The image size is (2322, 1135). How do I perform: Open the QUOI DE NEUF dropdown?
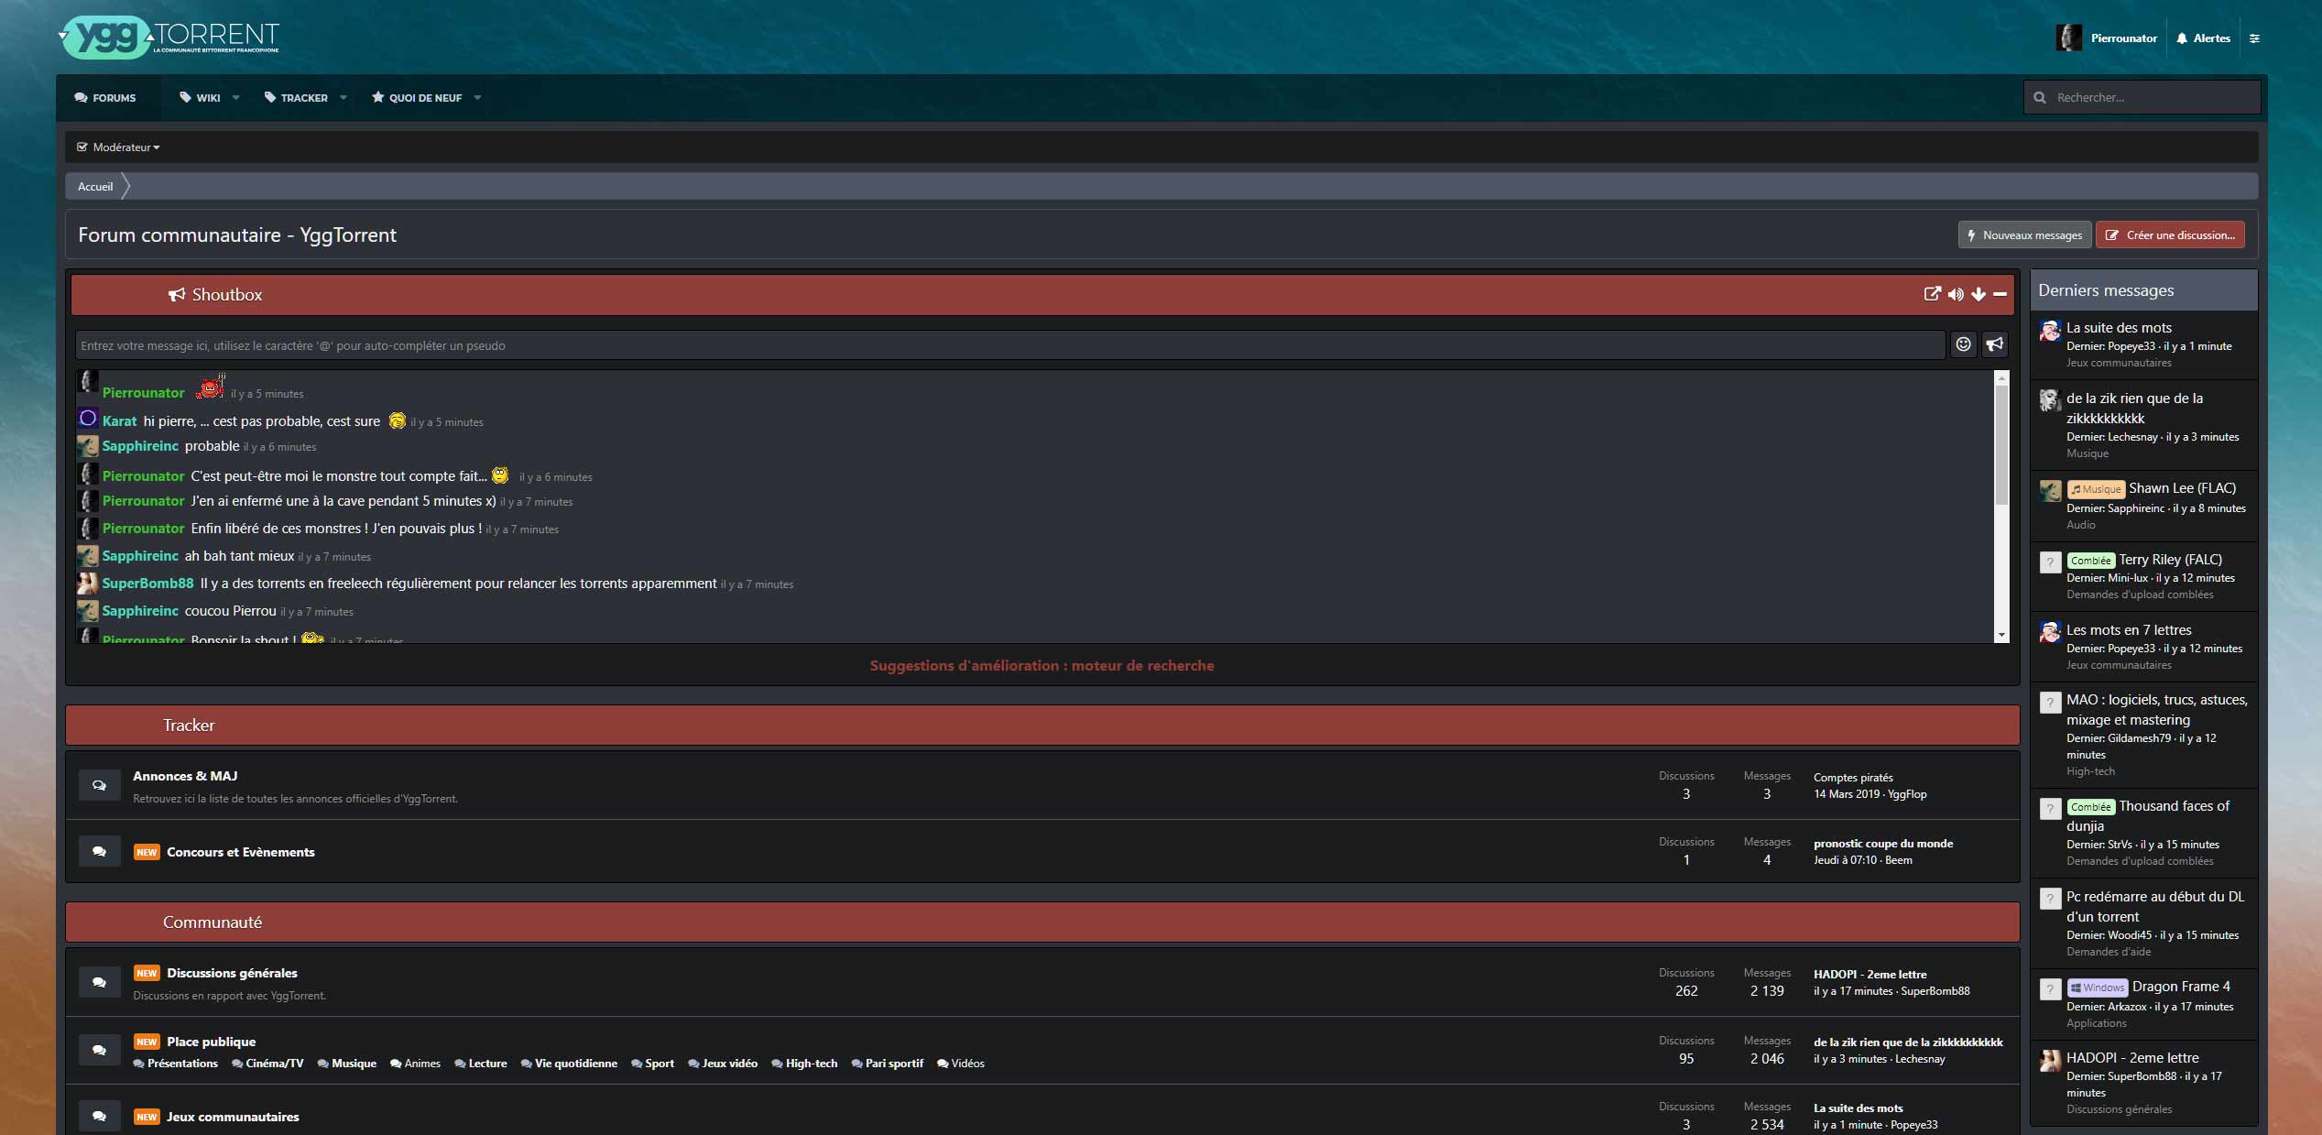(x=425, y=97)
